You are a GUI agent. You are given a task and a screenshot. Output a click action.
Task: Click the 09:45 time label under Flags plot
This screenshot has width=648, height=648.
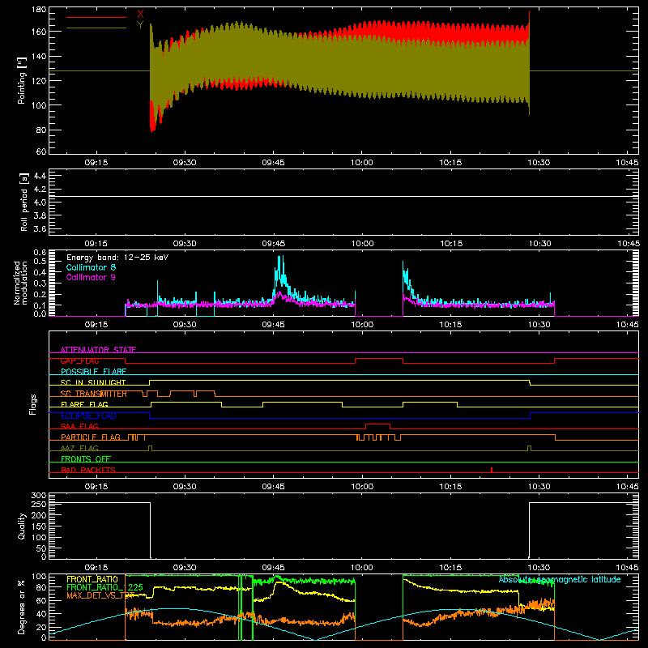pos(273,487)
